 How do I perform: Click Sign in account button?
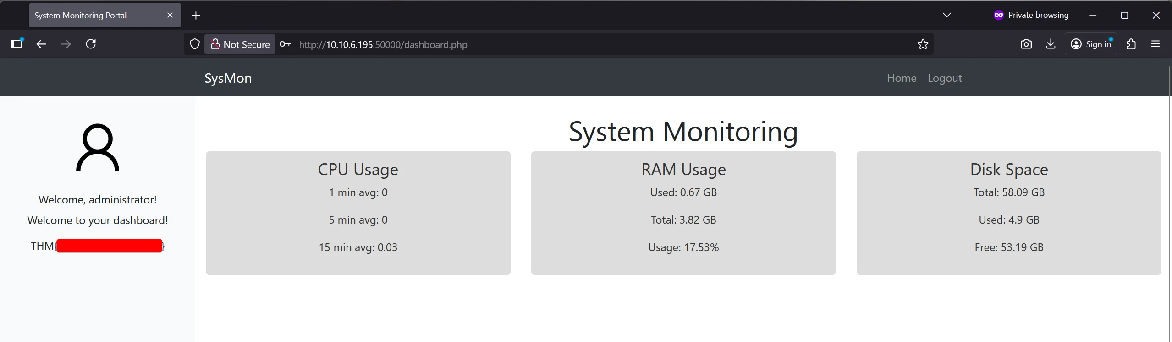pyautogui.click(x=1090, y=44)
